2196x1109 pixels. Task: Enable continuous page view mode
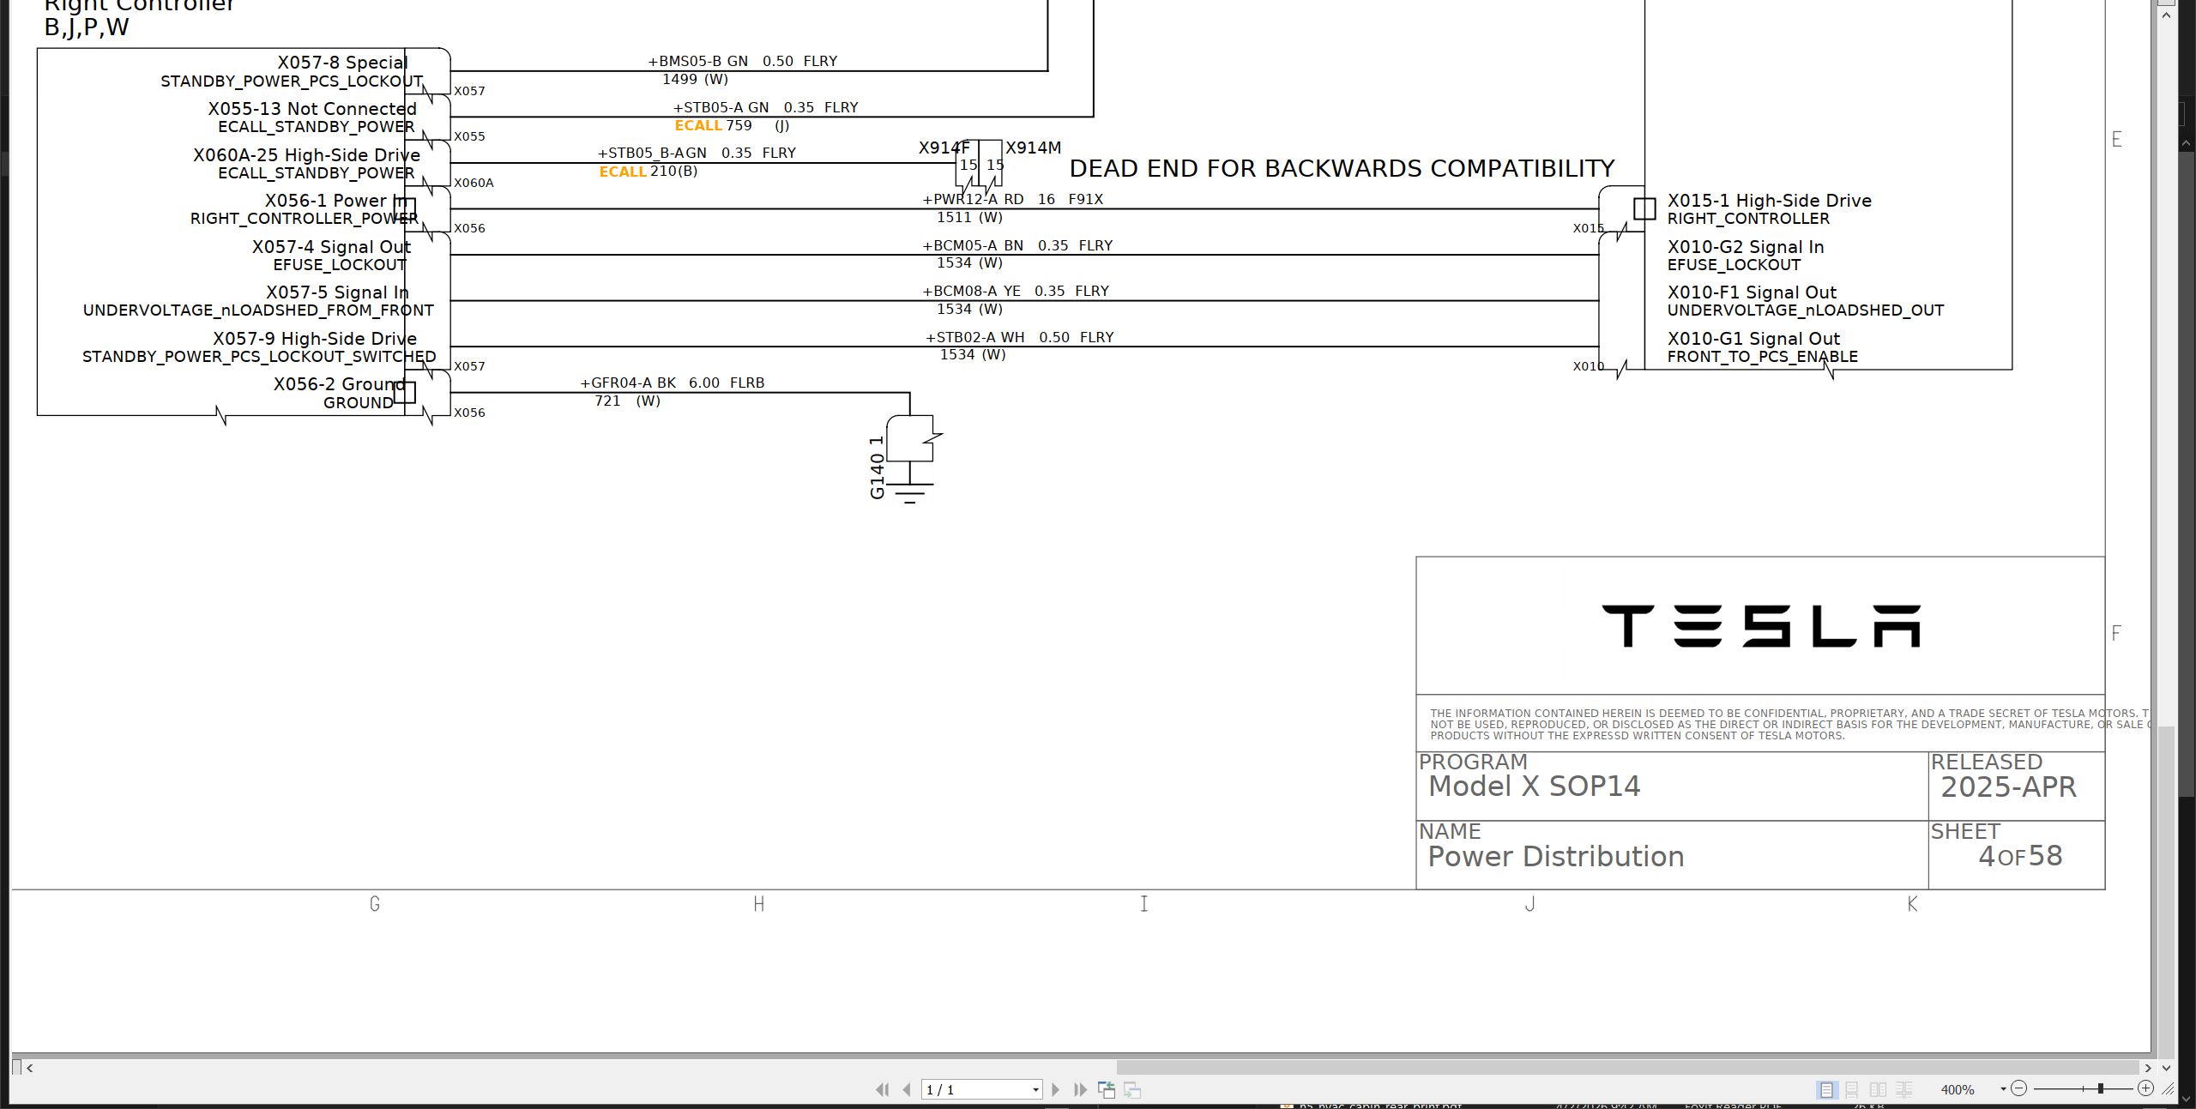[1852, 1089]
